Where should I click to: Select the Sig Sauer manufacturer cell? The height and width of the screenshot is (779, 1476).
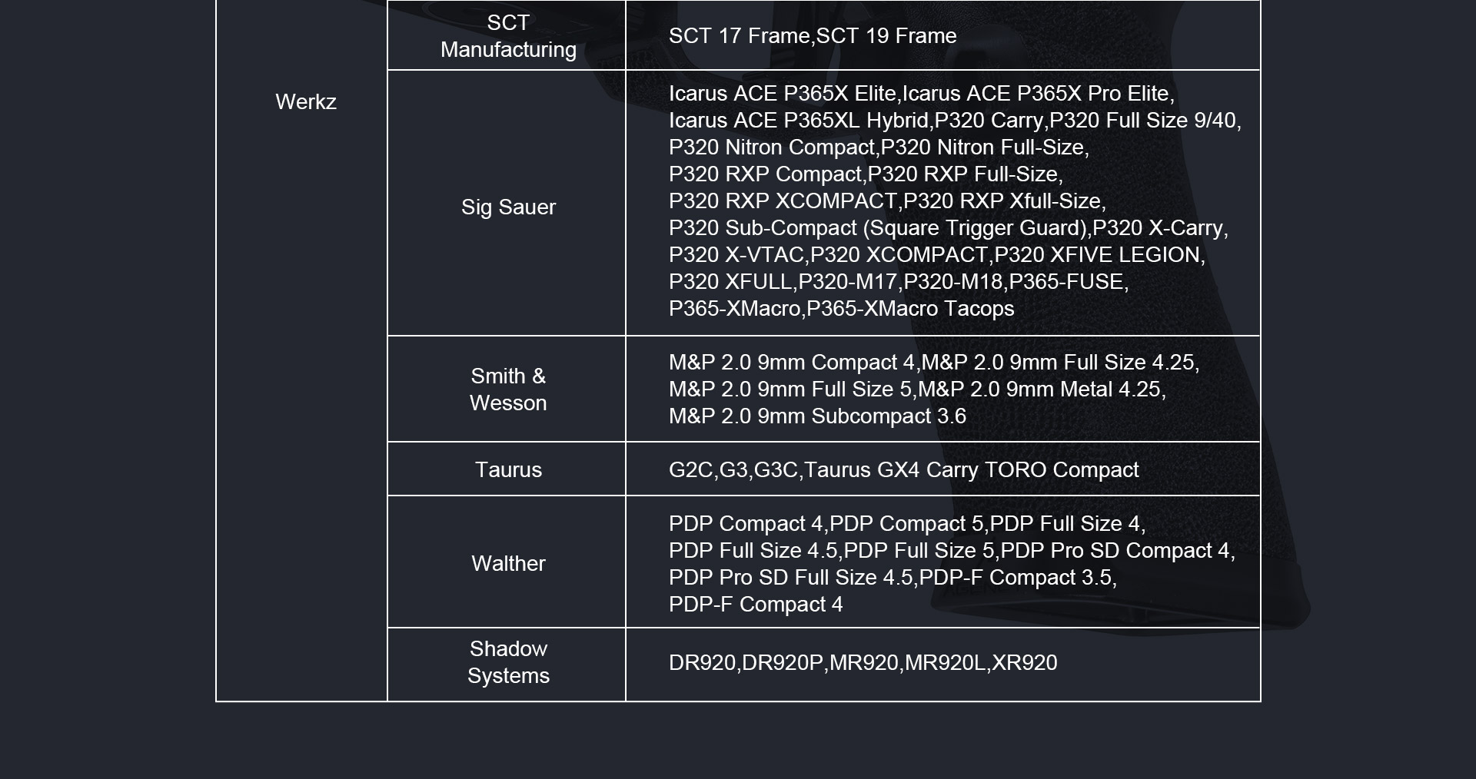coord(507,207)
